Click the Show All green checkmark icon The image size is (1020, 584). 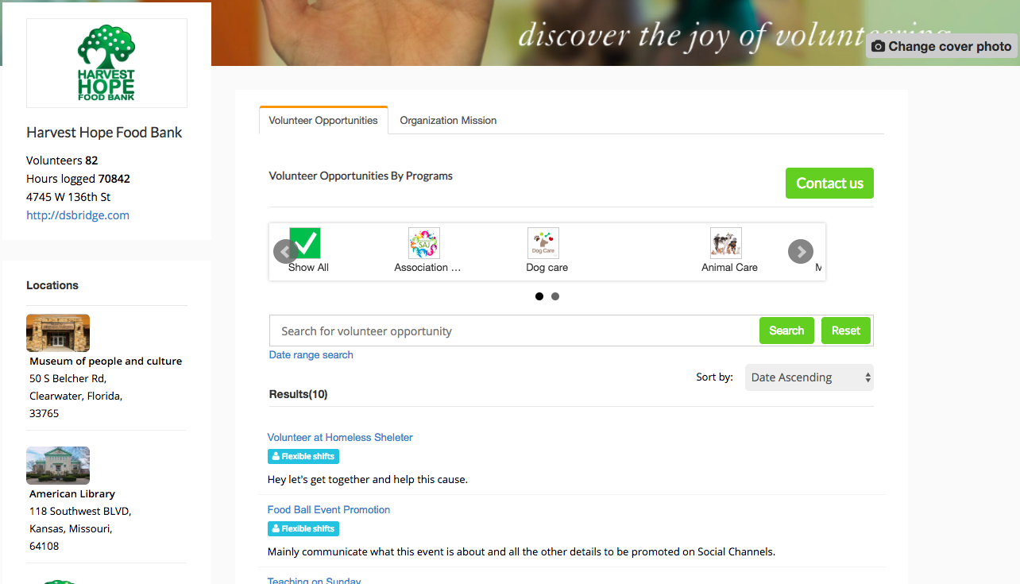click(305, 243)
